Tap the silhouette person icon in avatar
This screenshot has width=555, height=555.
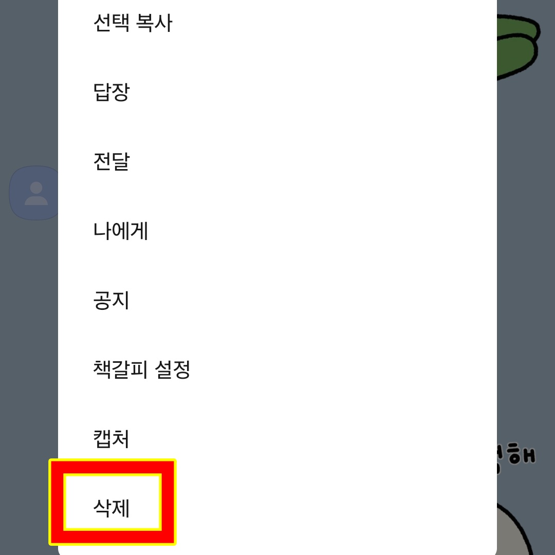click(x=36, y=193)
